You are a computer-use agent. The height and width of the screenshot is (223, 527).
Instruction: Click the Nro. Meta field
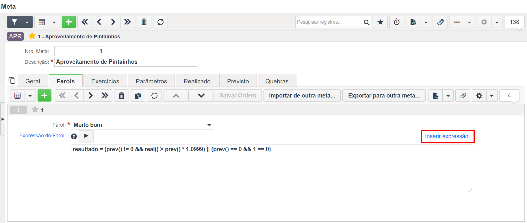coord(79,51)
